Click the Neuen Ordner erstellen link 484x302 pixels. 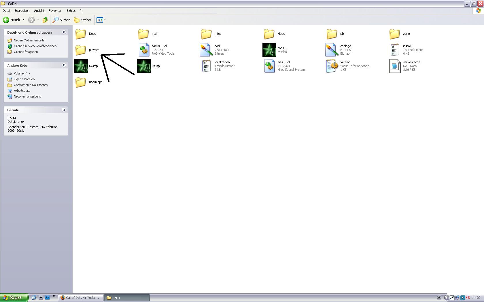(x=30, y=40)
